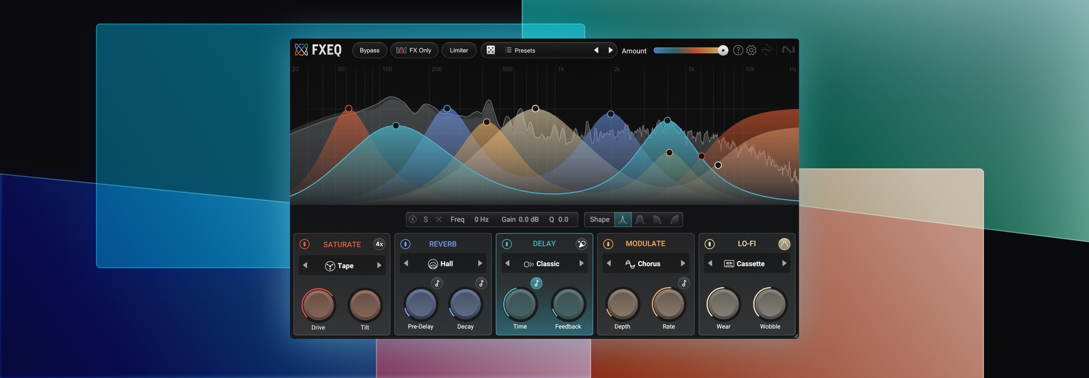The image size is (1089, 378).
Task: Click the REVERB module title
Action: coord(443,244)
